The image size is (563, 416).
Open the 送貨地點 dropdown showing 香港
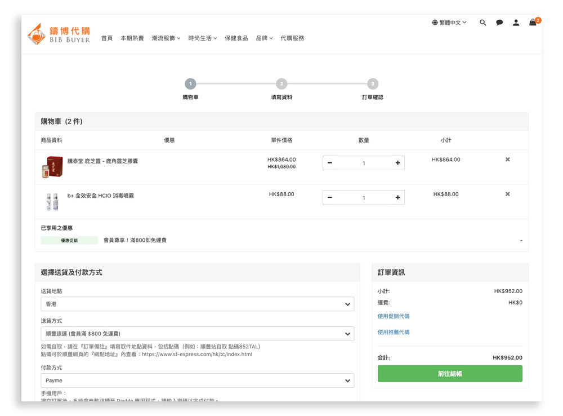pyautogui.click(x=198, y=304)
